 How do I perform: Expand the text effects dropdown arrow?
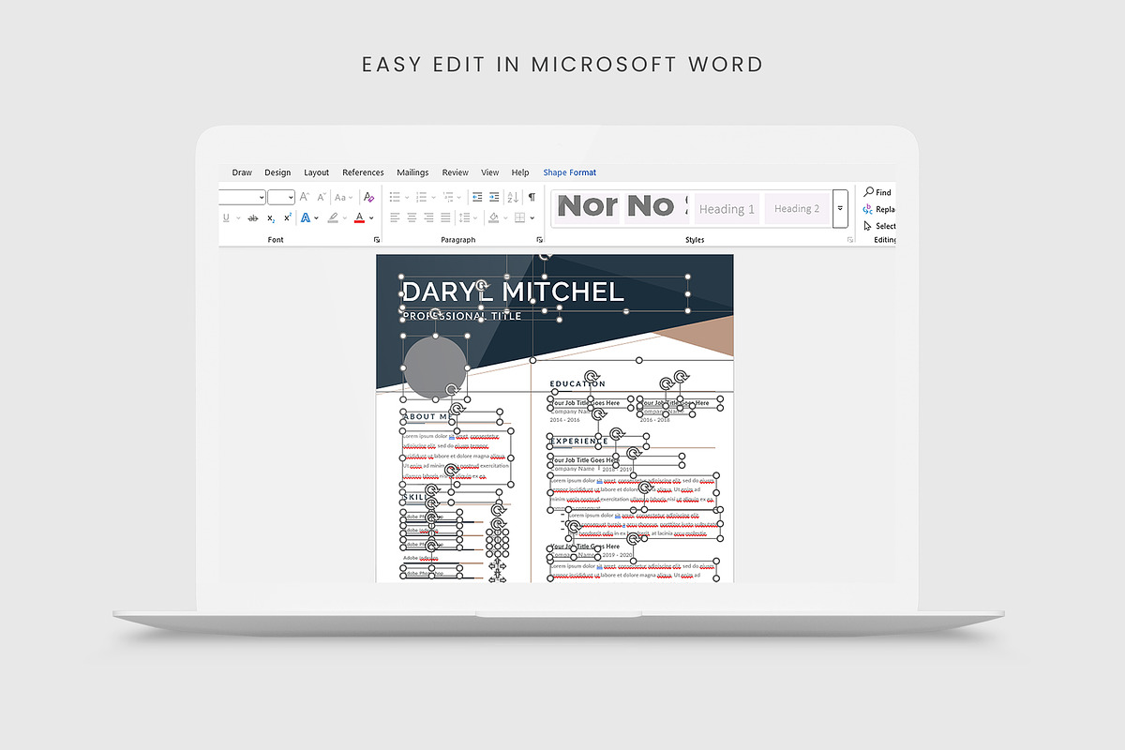[317, 217]
